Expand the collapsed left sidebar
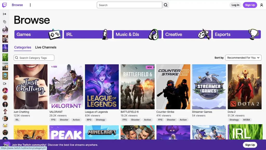The width and height of the screenshot is (266, 150). point(5,14)
